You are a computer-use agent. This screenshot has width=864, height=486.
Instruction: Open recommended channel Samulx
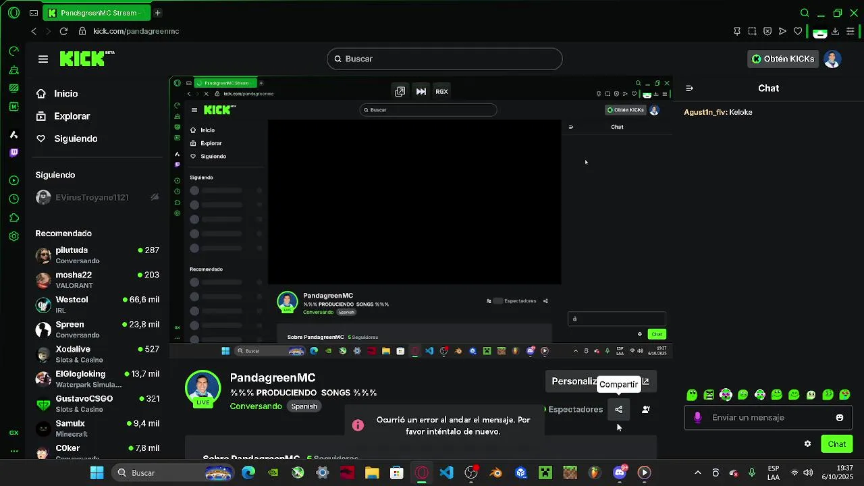97,429
